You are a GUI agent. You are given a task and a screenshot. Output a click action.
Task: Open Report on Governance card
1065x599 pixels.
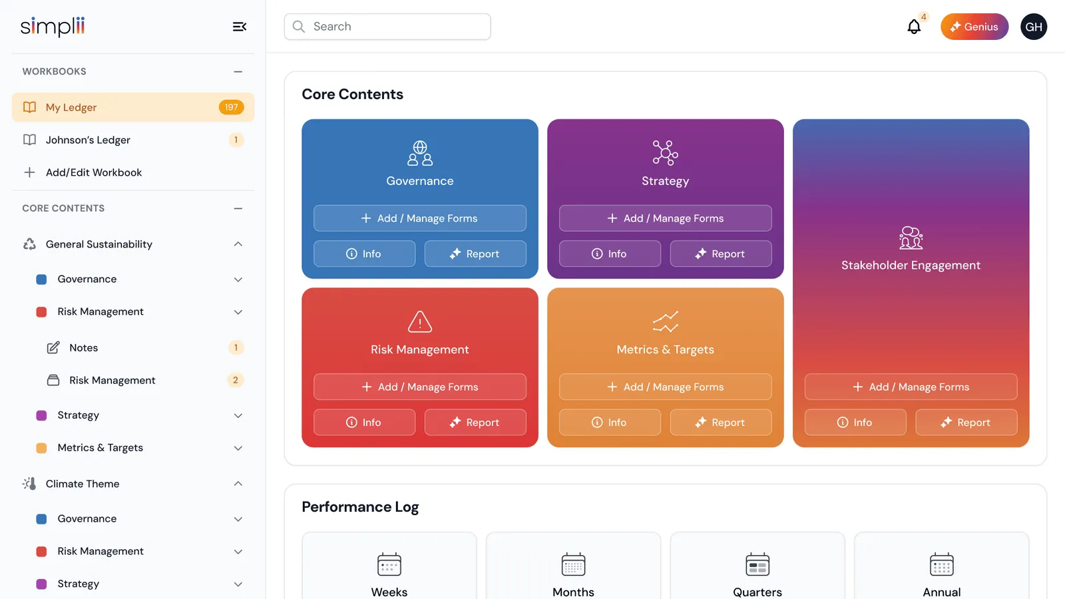475,254
